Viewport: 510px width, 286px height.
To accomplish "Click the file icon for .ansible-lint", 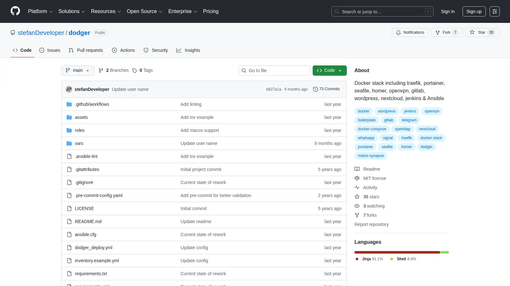I will [x=69, y=156].
